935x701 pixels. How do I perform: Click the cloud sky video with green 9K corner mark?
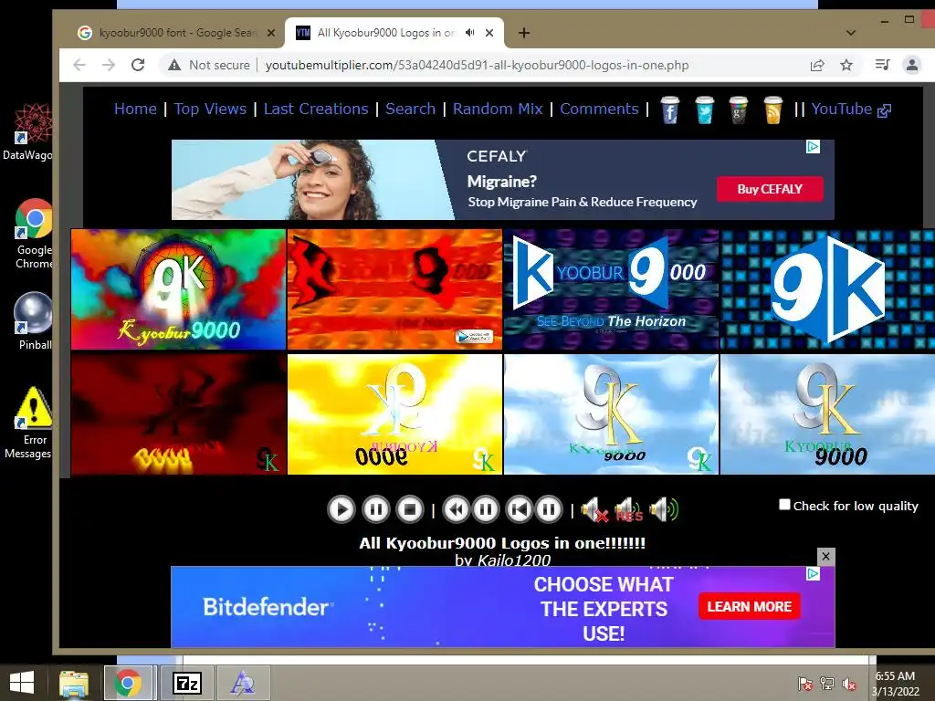tap(611, 414)
